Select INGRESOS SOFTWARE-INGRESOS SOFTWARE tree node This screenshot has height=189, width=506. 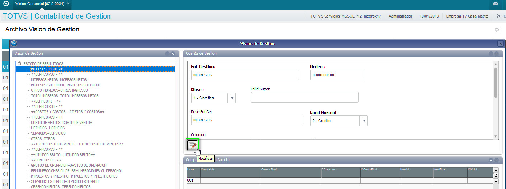pyautogui.click(x=66, y=85)
